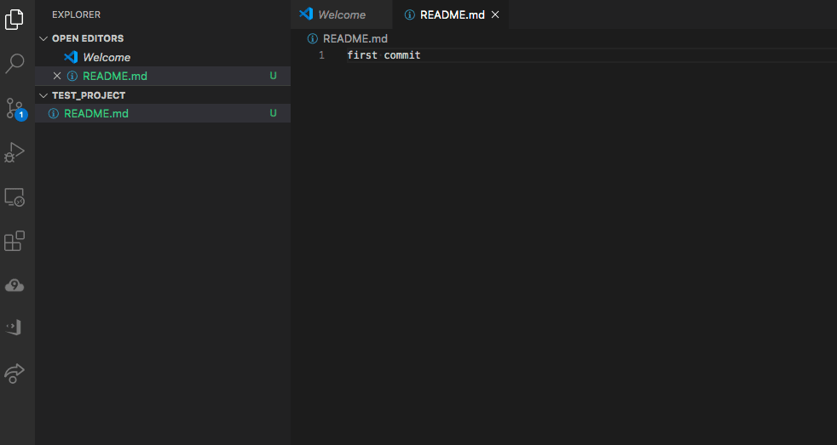Close README.md from Open Editors list
The image size is (837, 445).
[57, 76]
